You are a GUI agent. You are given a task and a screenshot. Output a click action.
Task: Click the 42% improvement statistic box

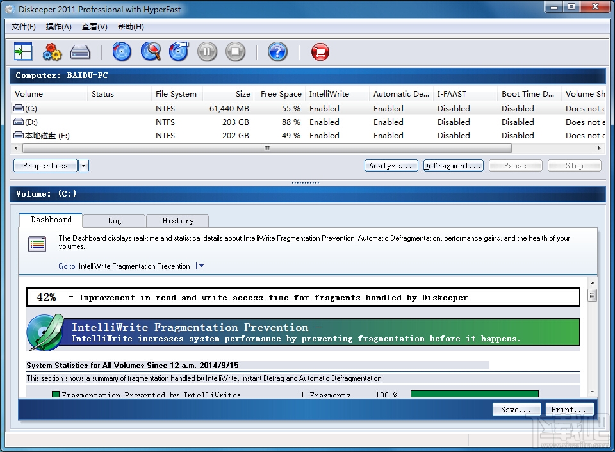coord(303,297)
